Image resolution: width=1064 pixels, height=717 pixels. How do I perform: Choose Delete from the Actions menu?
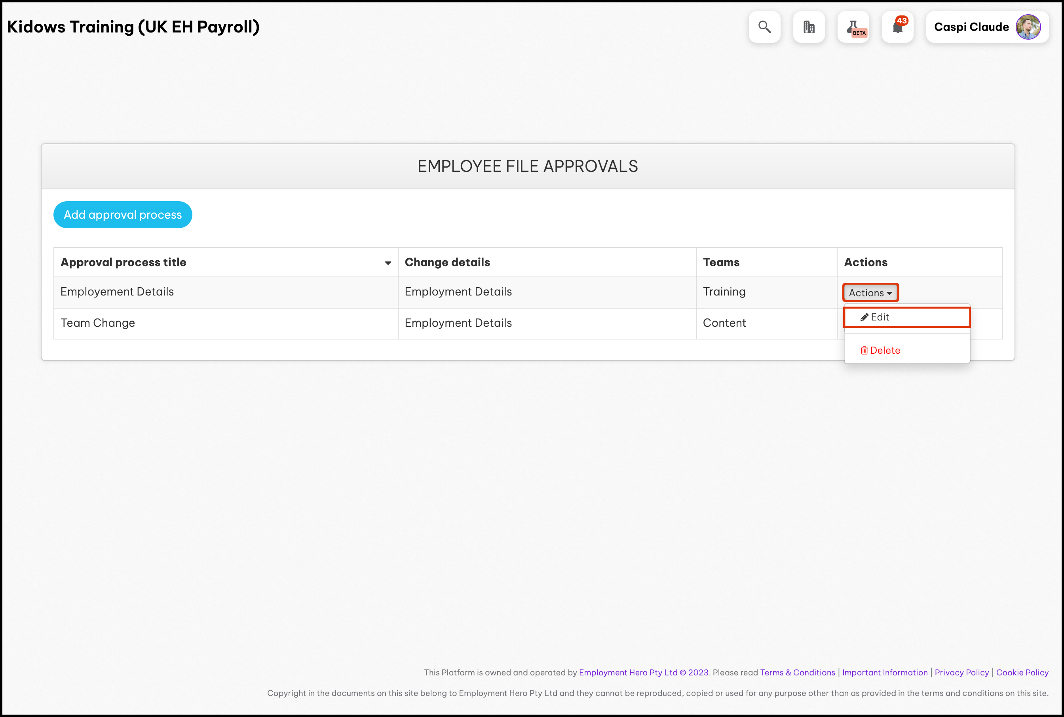point(885,351)
